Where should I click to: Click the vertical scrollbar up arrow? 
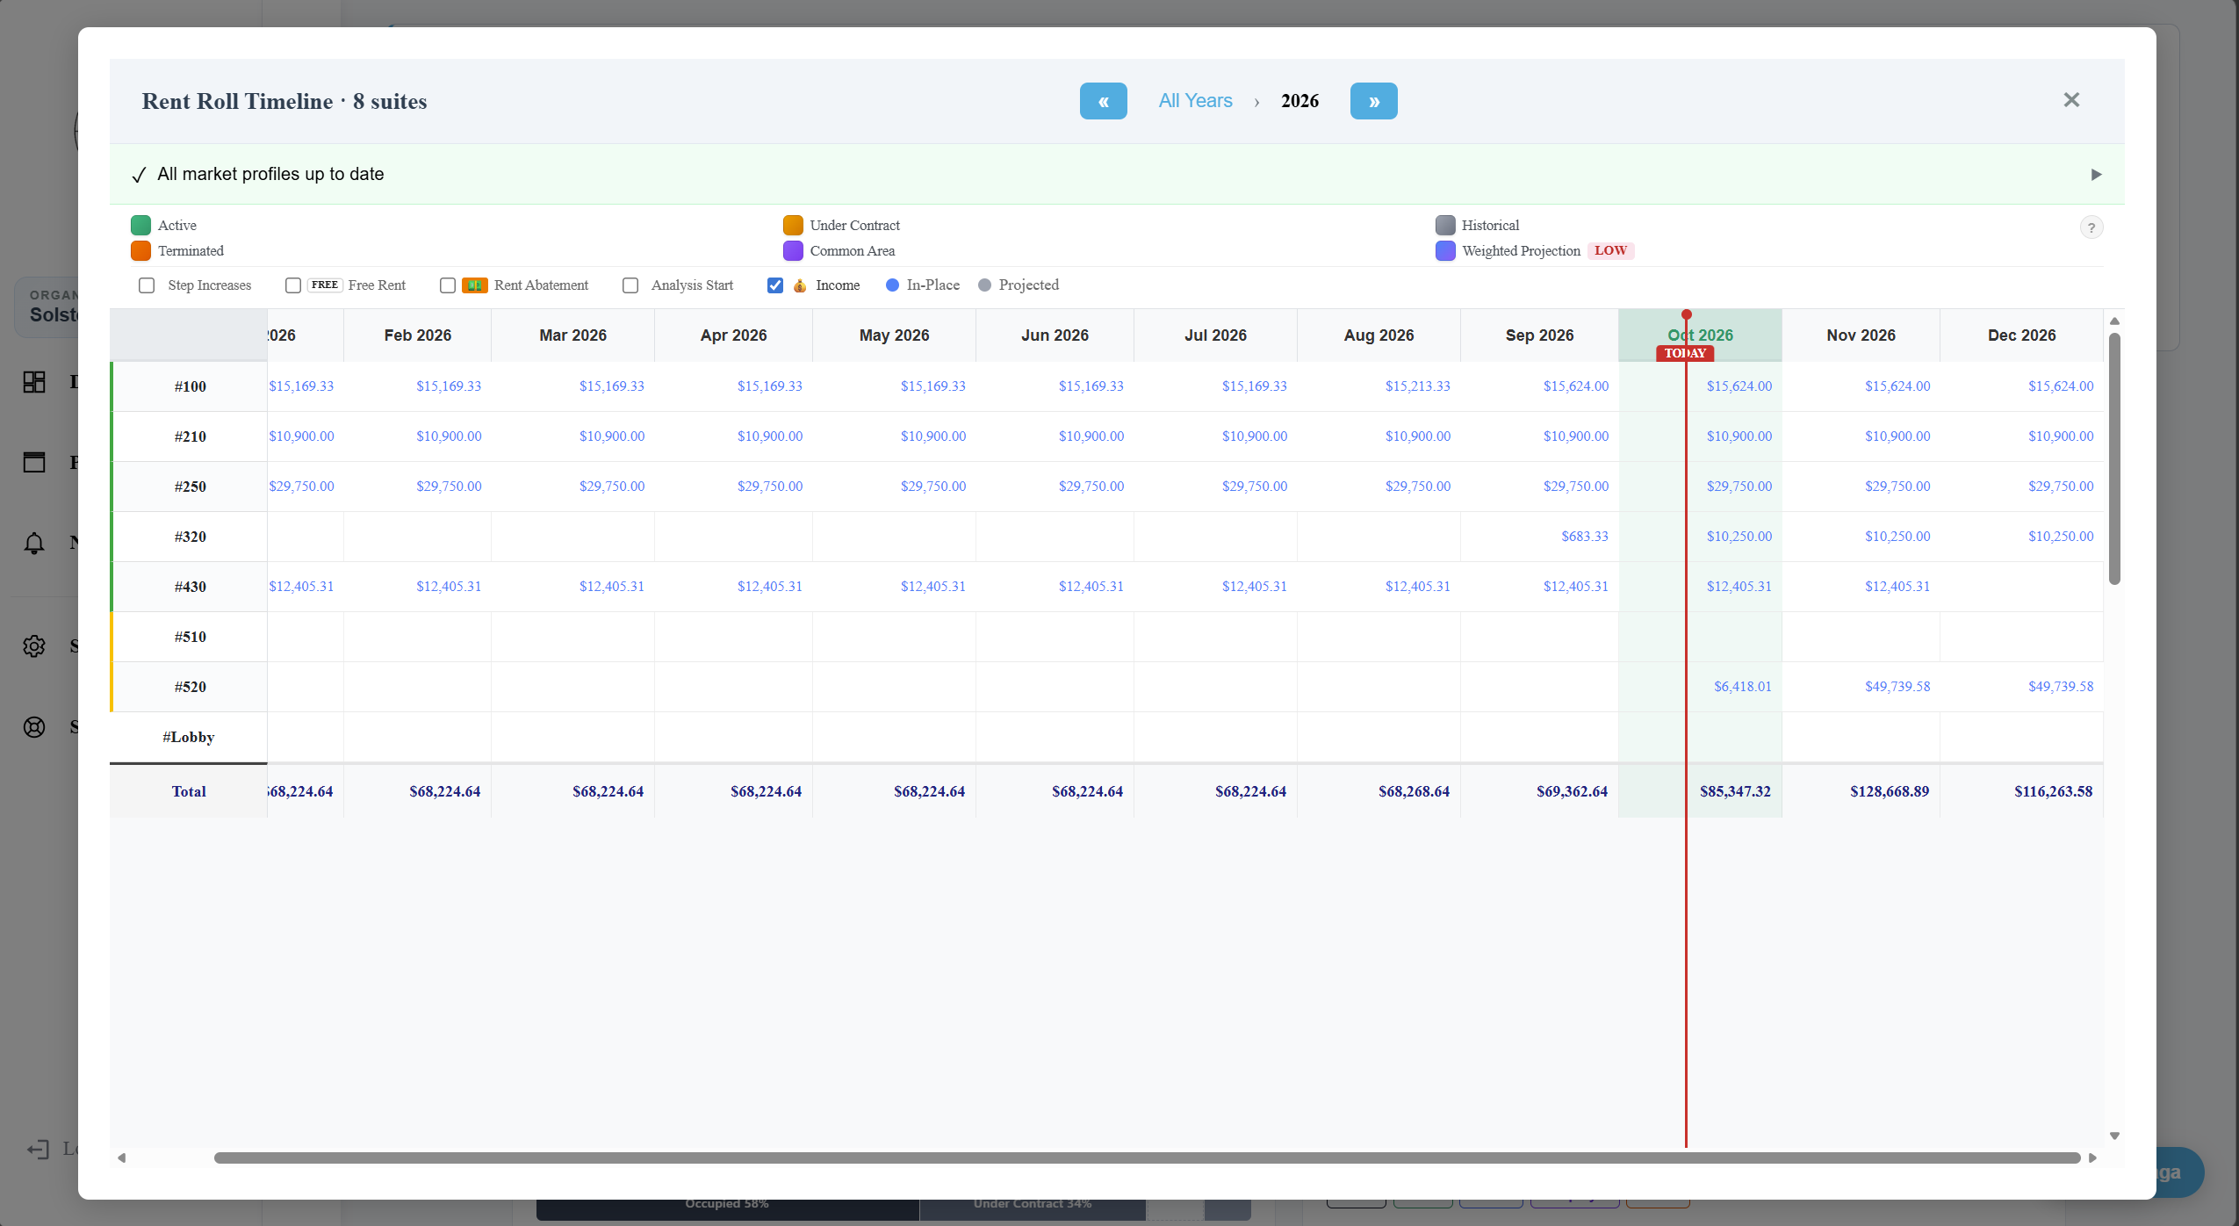point(2114,321)
